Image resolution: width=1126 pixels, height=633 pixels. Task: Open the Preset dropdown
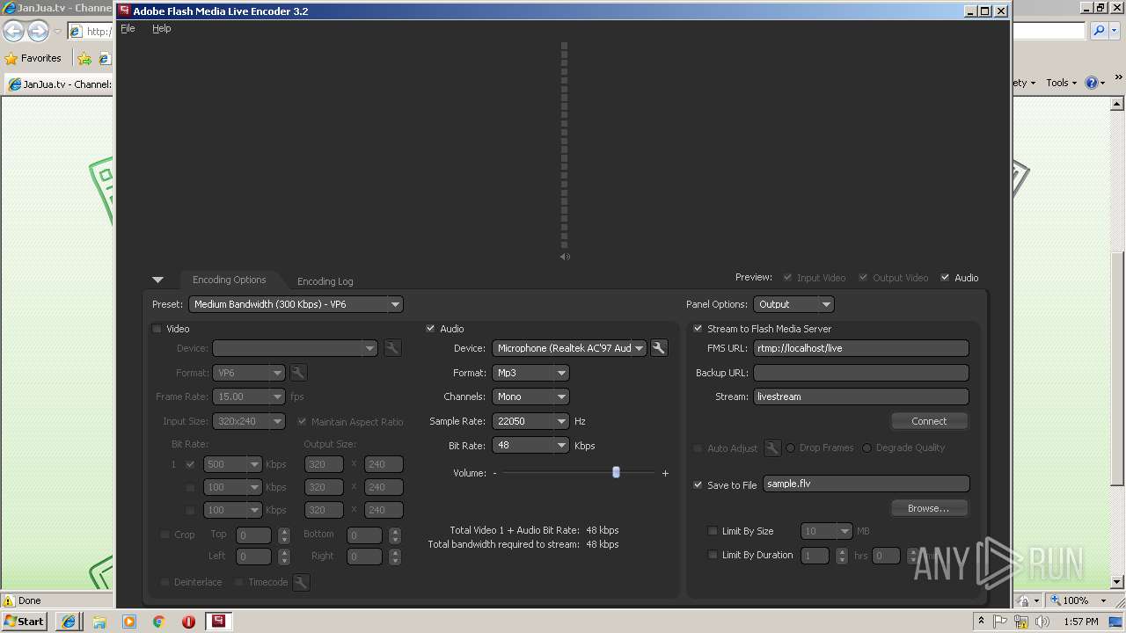coord(296,304)
